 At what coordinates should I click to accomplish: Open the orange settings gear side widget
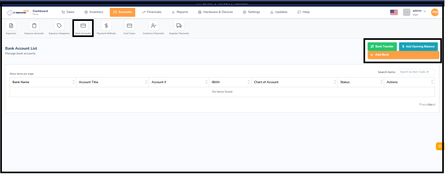440,146
